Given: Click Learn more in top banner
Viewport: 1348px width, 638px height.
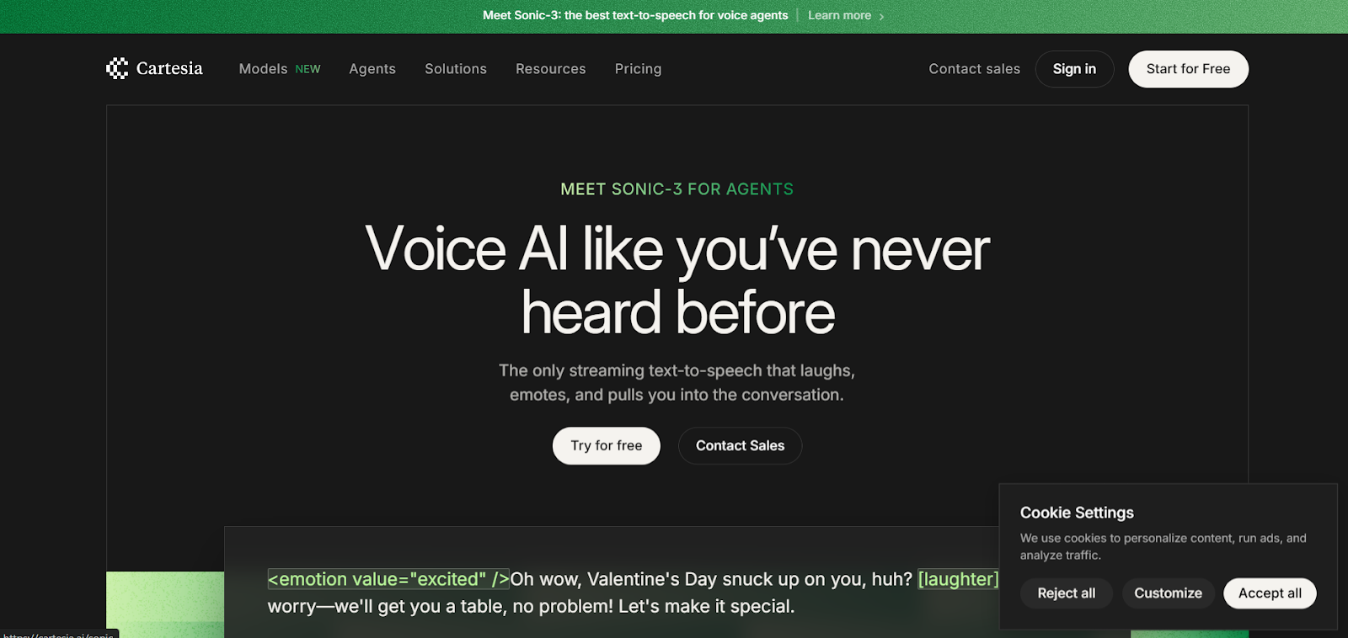Looking at the screenshot, I should (x=839, y=15).
